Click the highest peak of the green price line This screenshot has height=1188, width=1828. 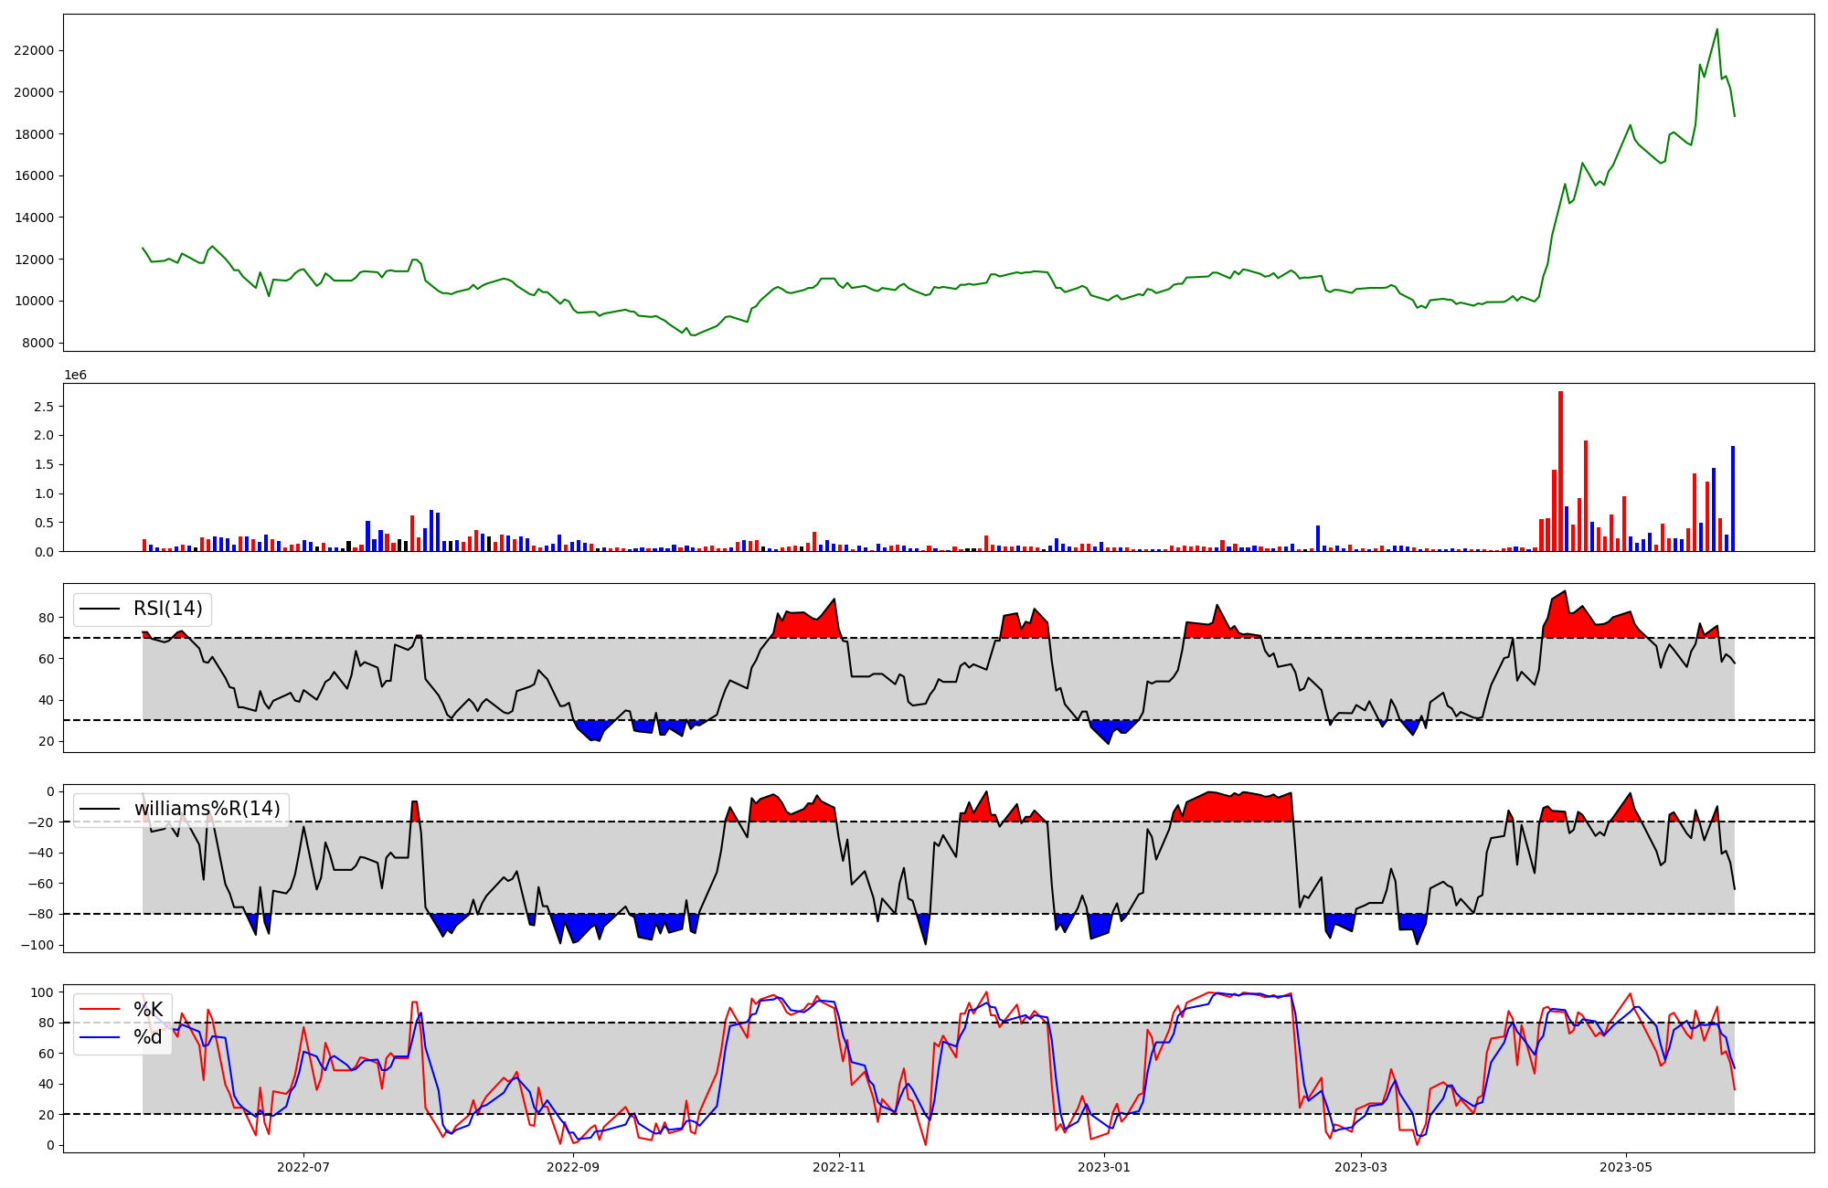(x=1716, y=29)
